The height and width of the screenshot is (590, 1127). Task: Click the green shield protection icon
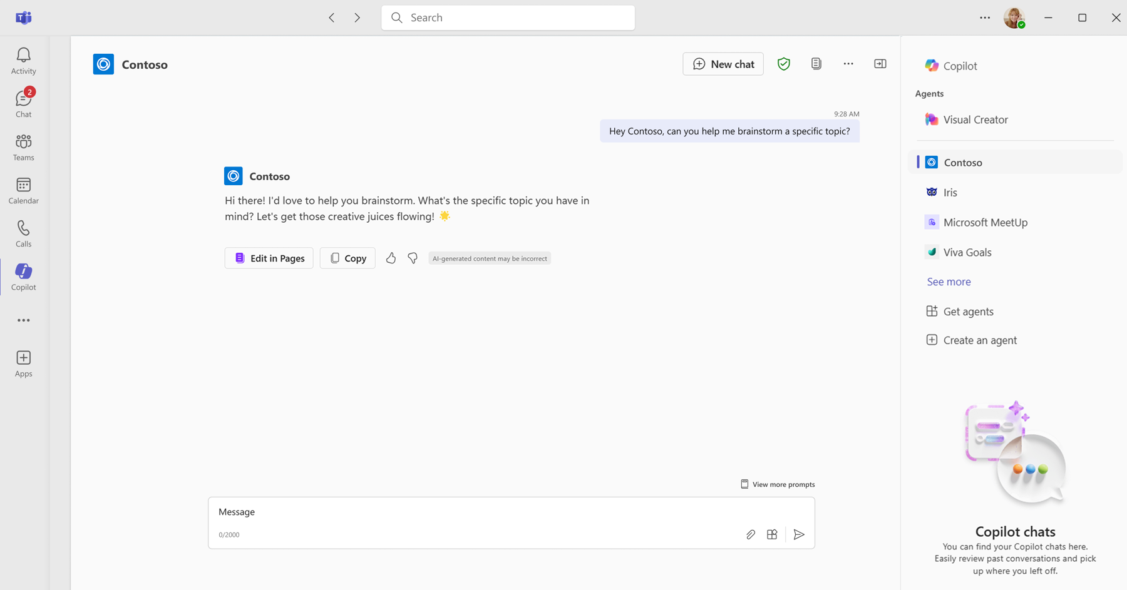[x=784, y=64]
